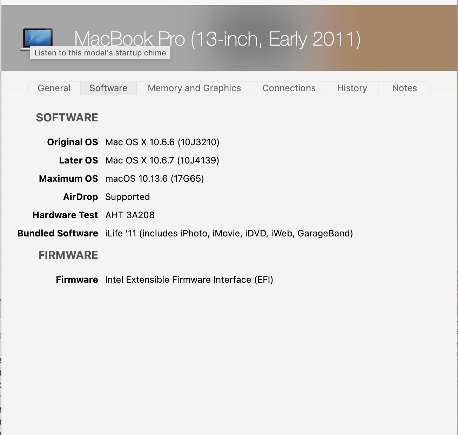Select the Hardware Test value AHT 3A208

coord(130,215)
